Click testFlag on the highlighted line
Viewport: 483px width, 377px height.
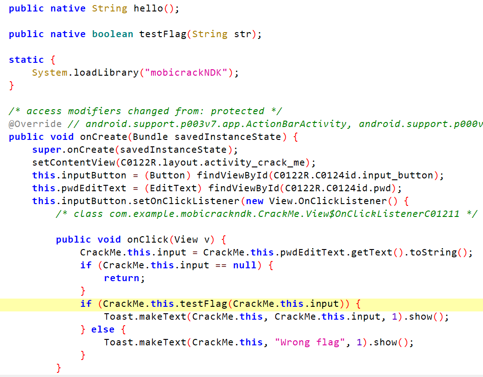pyautogui.click(x=204, y=304)
